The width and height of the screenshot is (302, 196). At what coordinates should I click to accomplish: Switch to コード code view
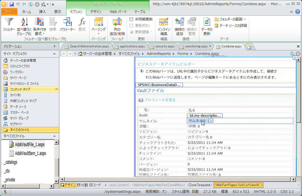click(95, 185)
